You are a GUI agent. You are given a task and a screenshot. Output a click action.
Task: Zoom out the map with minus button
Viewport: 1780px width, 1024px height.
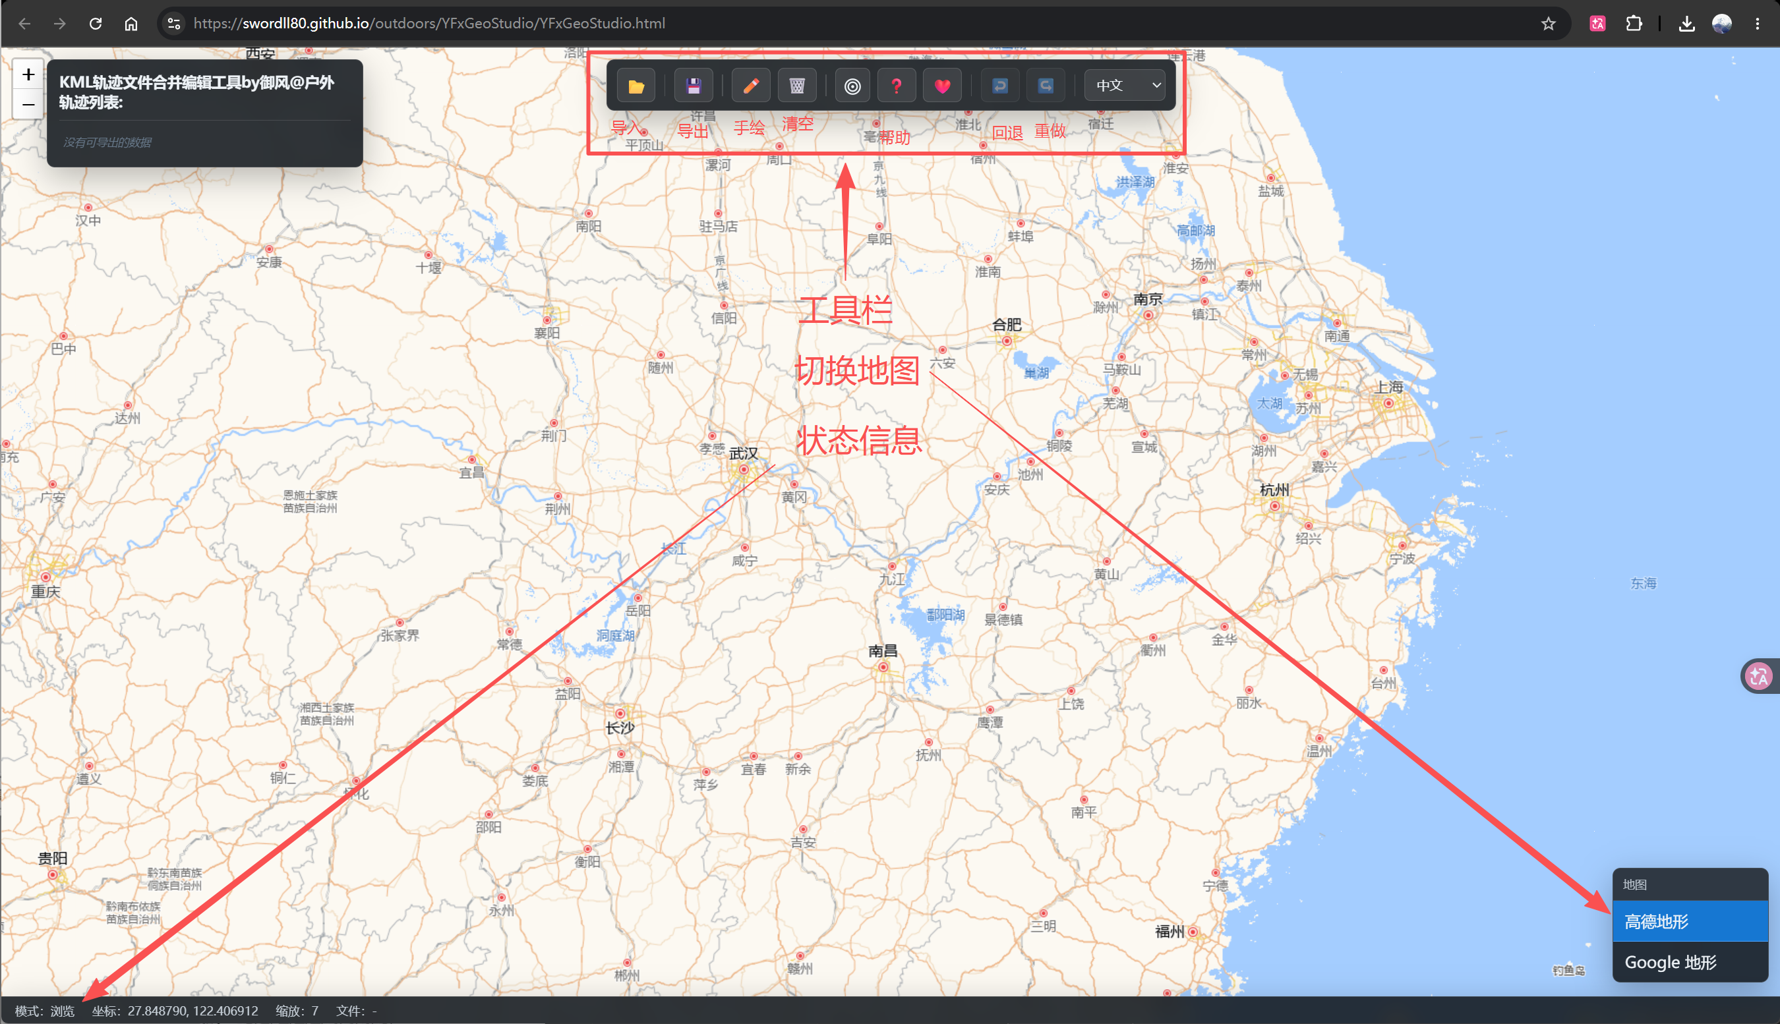tap(28, 105)
